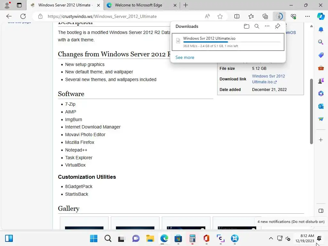
Task: Toggle the Downloads toolbar button
Action: click(279, 16)
